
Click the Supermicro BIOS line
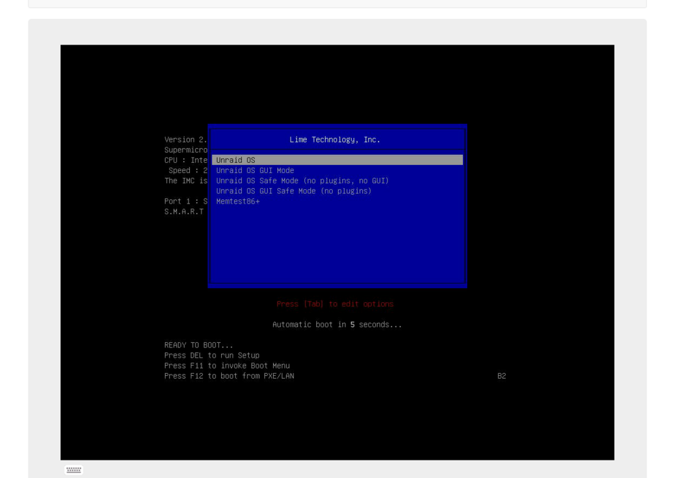coord(186,150)
